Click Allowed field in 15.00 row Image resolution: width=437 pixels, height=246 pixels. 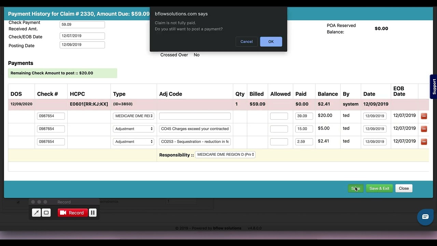click(279, 129)
